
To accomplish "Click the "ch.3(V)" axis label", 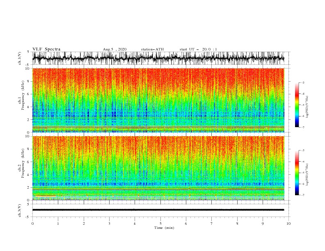I will 20,210.
